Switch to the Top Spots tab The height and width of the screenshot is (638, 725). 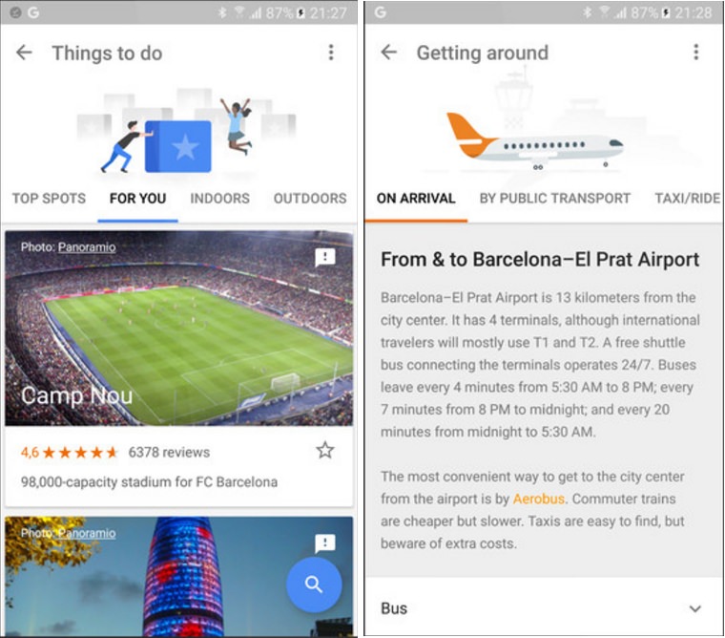[x=49, y=199]
